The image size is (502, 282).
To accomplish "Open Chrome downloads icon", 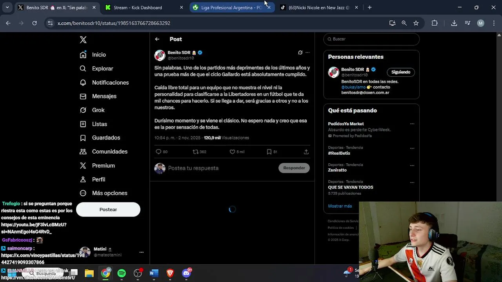I will coord(454,23).
